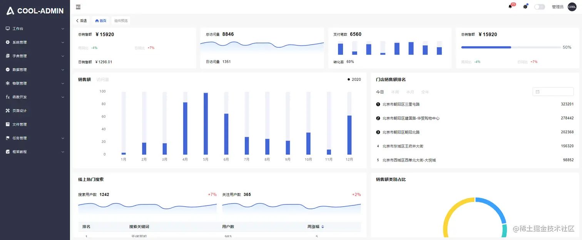Expand the 框架教程 menu chevron
The width and height of the screenshot is (582, 240).
[63, 152]
